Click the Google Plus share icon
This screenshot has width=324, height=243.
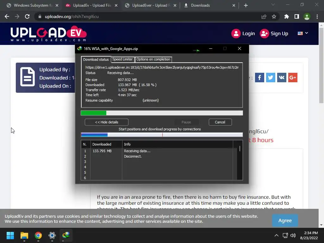(293, 78)
